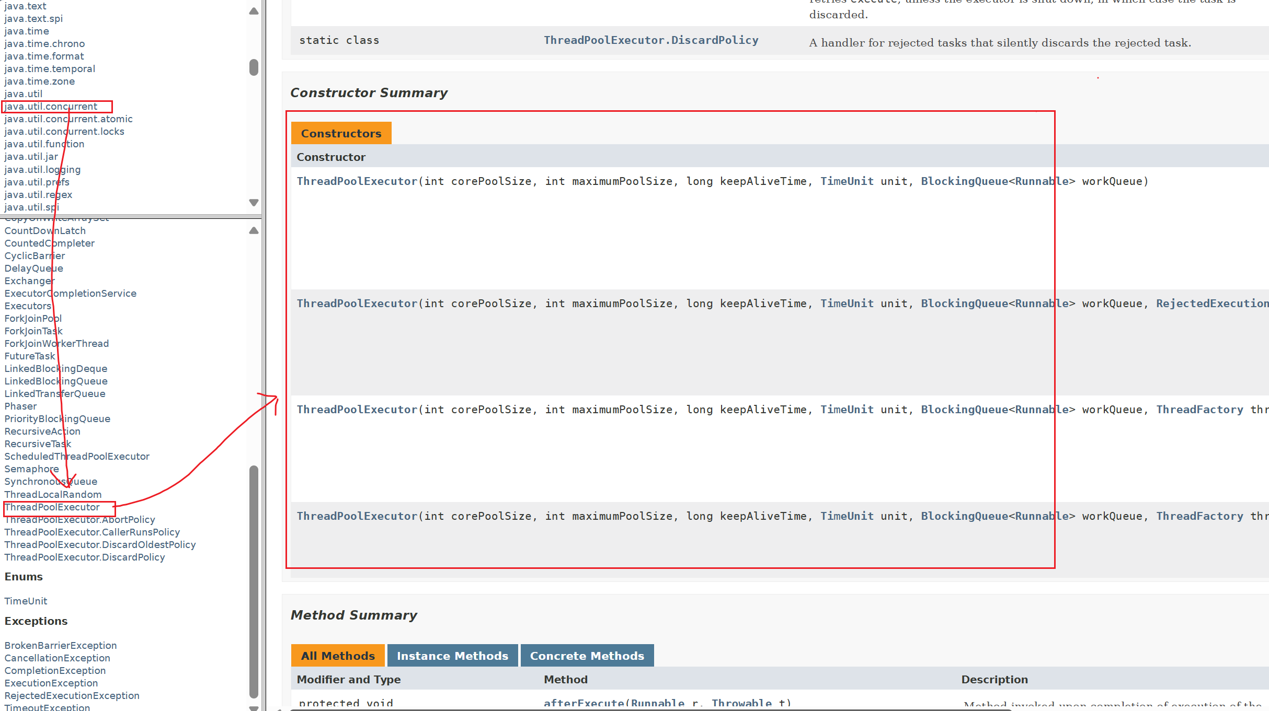Switch to the Concrete Methods tab
The height and width of the screenshot is (711, 1269).
pyautogui.click(x=587, y=656)
